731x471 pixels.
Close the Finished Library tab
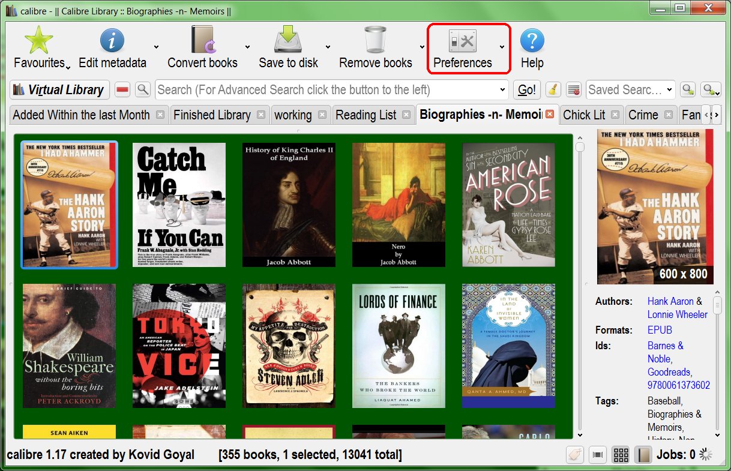click(x=261, y=115)
